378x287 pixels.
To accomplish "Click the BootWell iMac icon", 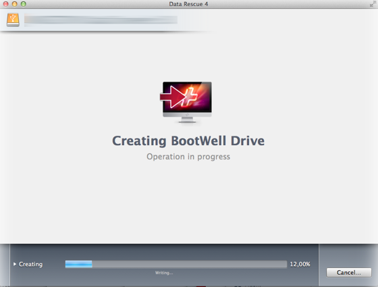I will click(186, 102).
